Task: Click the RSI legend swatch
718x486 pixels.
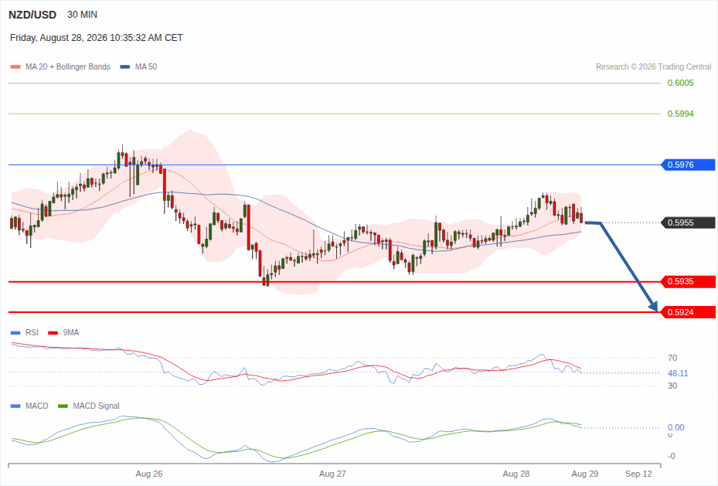Action: 15,333
